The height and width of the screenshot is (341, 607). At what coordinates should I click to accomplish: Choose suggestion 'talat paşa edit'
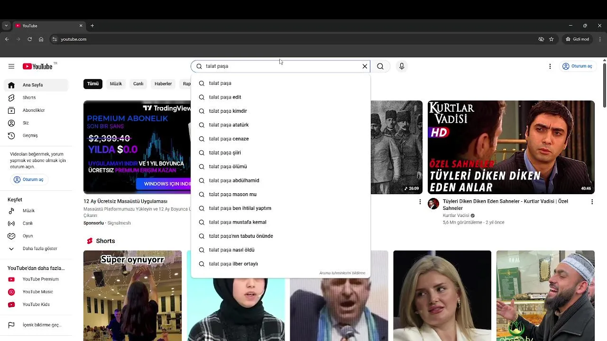coord(280,97)
